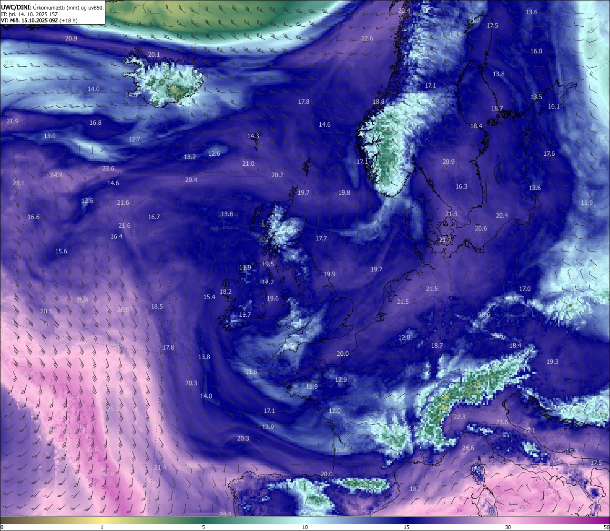Image resolution: width=610 pixels, height=531 pixels.
Task: Click the 12.2 value label
Action: [x=268, y=282]
